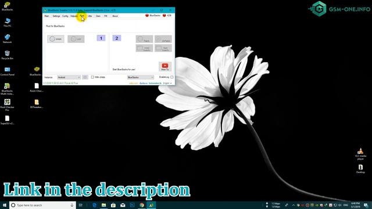The width and height of the screenshot is (372, 209).
Task: Click the Open SuperSU button
Action: [163, 48]
